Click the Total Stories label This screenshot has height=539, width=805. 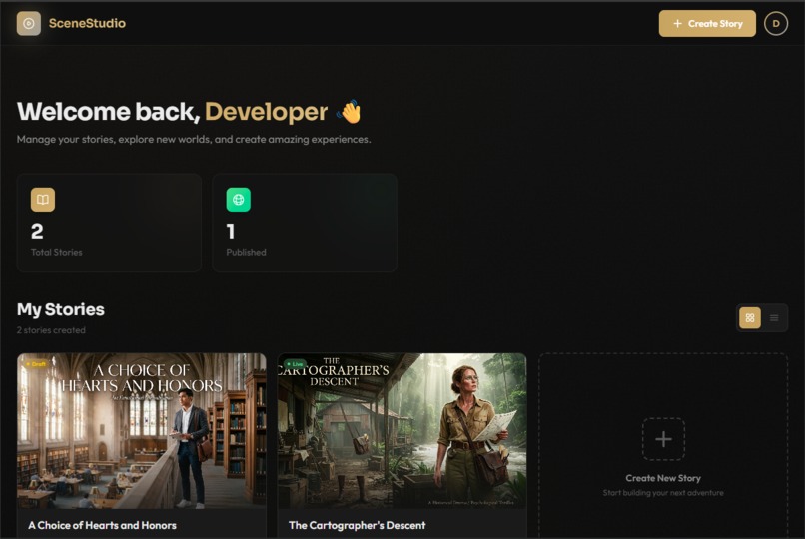click(x=57, y=252)
